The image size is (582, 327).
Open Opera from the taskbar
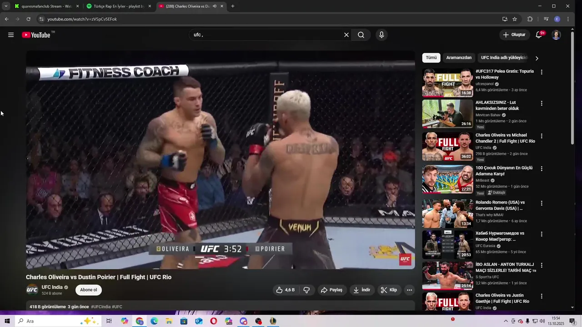click(x=214, y=321)
